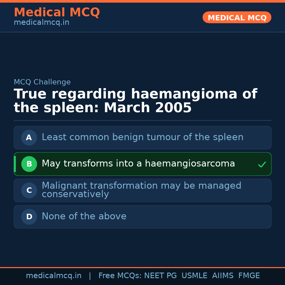Open medicalmcq.in link in header

[41, 23]
